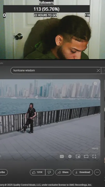Dislike this video

point(50,172)
